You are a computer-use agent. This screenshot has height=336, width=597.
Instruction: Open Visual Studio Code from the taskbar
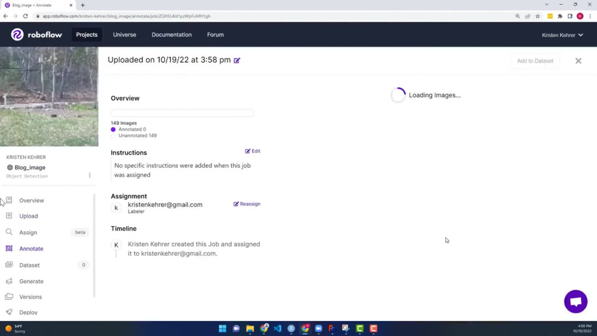[278, 328]
